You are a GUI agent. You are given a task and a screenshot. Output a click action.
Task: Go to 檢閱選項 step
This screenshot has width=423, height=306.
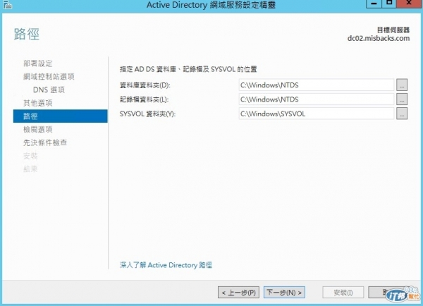pyautogui.click(x=38, y=129)
